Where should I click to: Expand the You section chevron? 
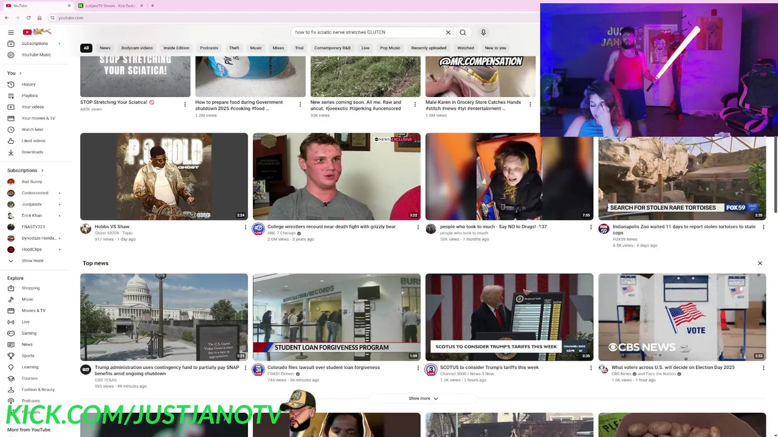(20, 73)
